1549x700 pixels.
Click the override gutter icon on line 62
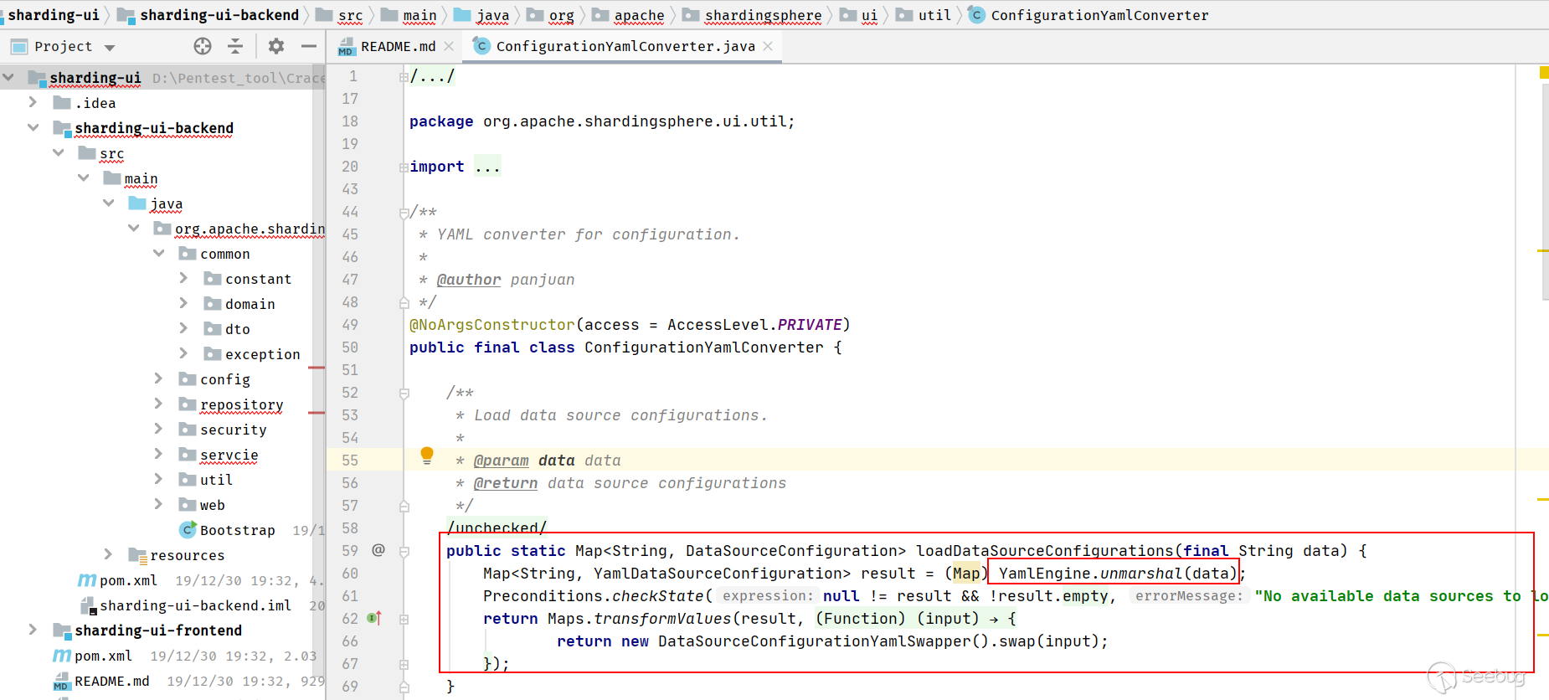coord(374,618)
